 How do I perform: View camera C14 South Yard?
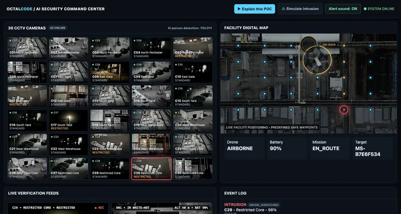point(152,96)
